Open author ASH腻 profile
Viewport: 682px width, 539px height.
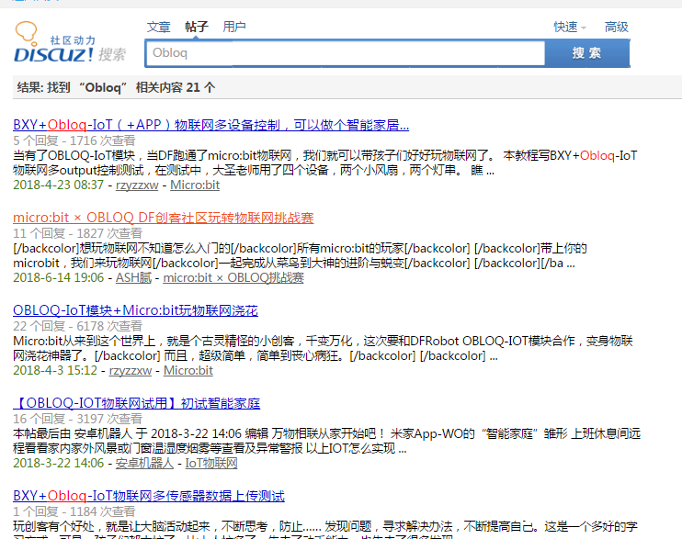(x=133, y=277)
